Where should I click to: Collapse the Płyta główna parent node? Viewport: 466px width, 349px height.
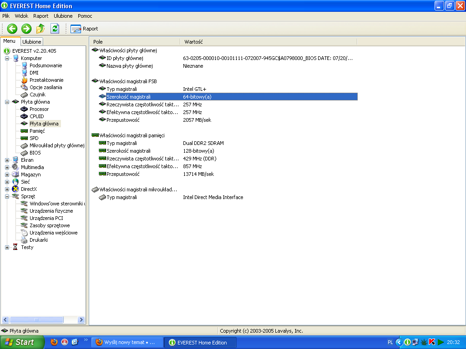click(x=7, y=102)
